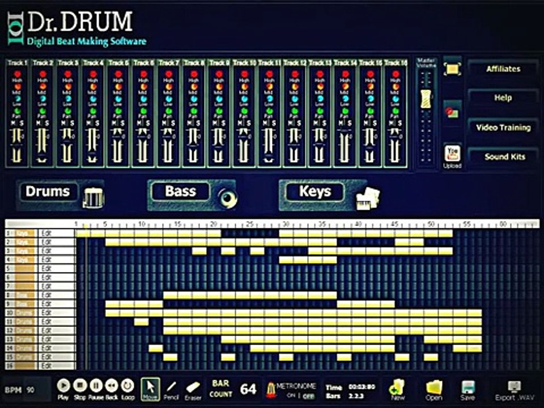Solo Track 16 with S button
Viewport: 544px width, 408px height.
tap(399, 123)
